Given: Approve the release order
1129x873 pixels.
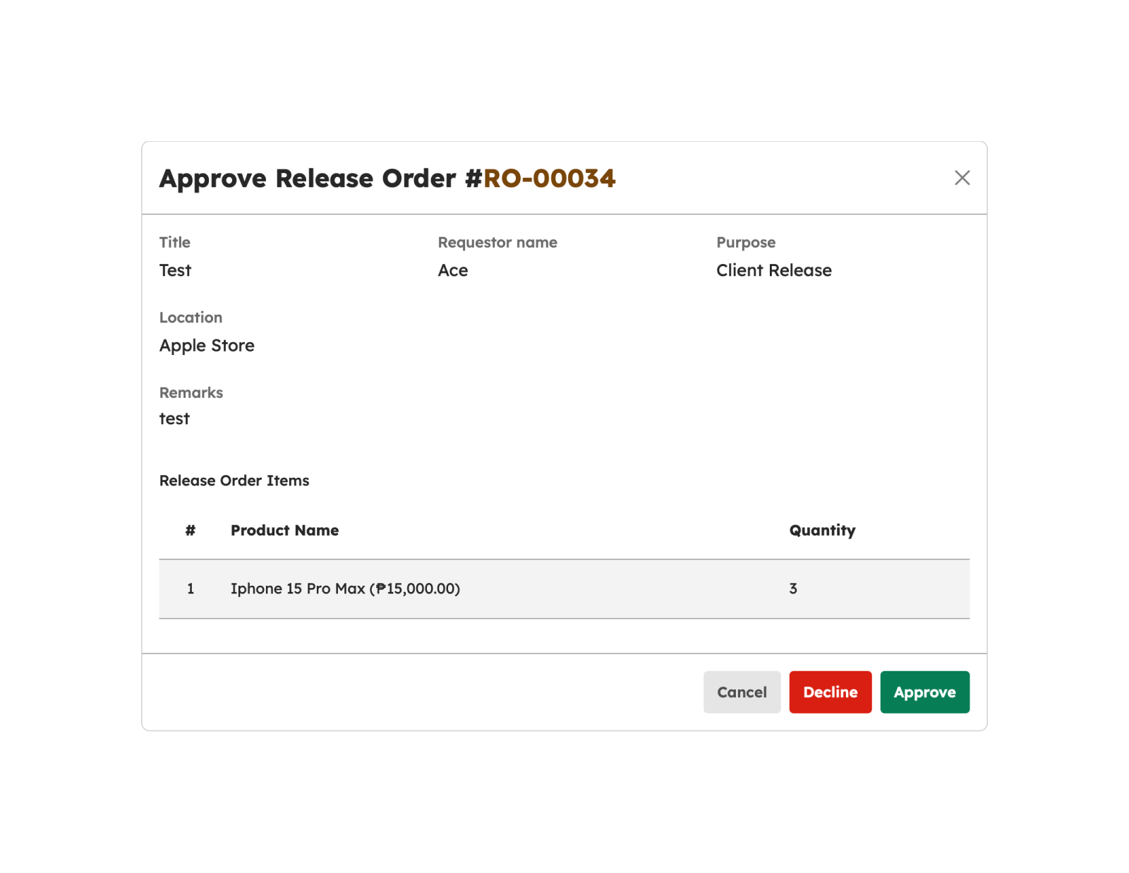Looking at the screenshot, I should pos(924,692).
